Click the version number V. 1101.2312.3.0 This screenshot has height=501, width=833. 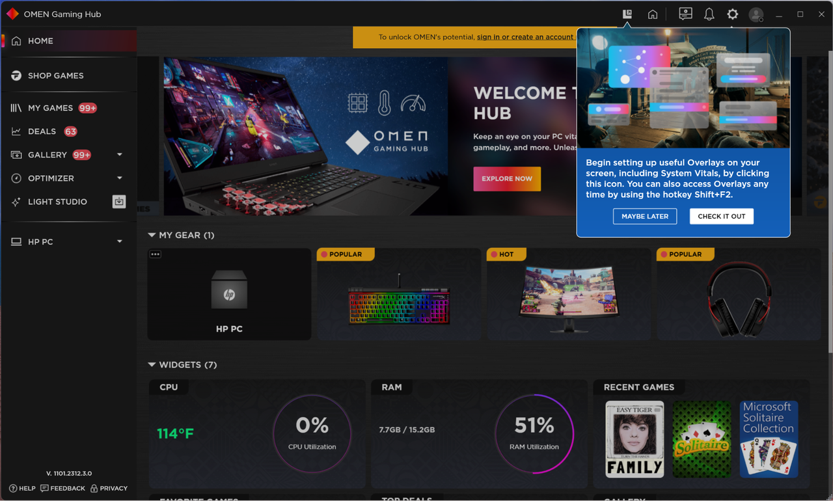coord(69,474)
